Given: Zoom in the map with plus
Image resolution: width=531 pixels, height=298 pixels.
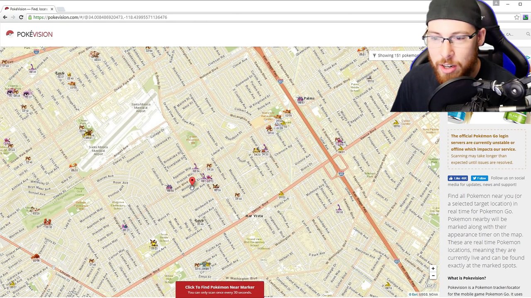Looking at the screenshot, I should pos(433,269).
